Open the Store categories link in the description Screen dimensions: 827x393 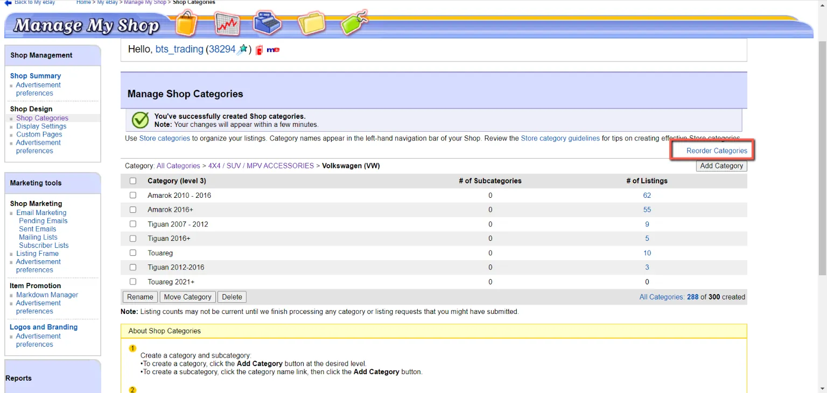[x=165, y=138]
